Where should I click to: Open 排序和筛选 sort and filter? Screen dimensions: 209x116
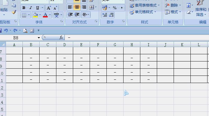pos(201,9)
